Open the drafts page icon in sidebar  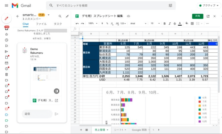[7, 57]
